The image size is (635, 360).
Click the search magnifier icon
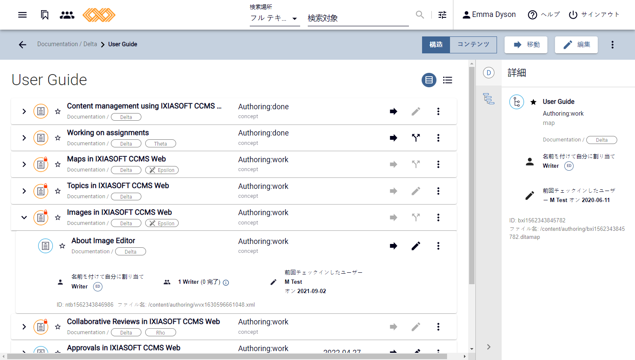pyautogui.click(x=420, y=15)
